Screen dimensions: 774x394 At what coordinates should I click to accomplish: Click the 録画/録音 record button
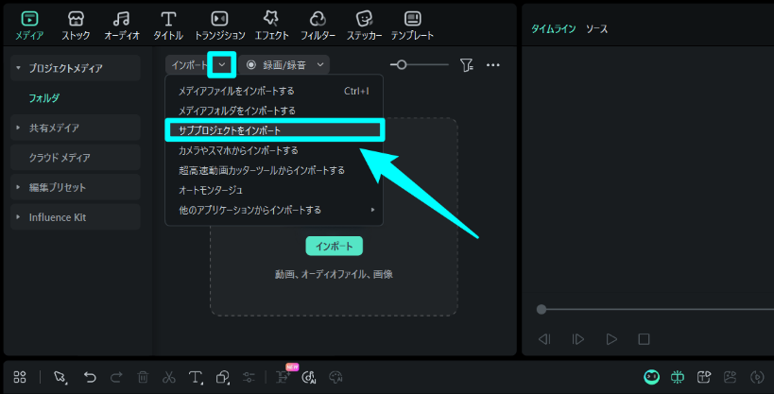pos(276,65)
